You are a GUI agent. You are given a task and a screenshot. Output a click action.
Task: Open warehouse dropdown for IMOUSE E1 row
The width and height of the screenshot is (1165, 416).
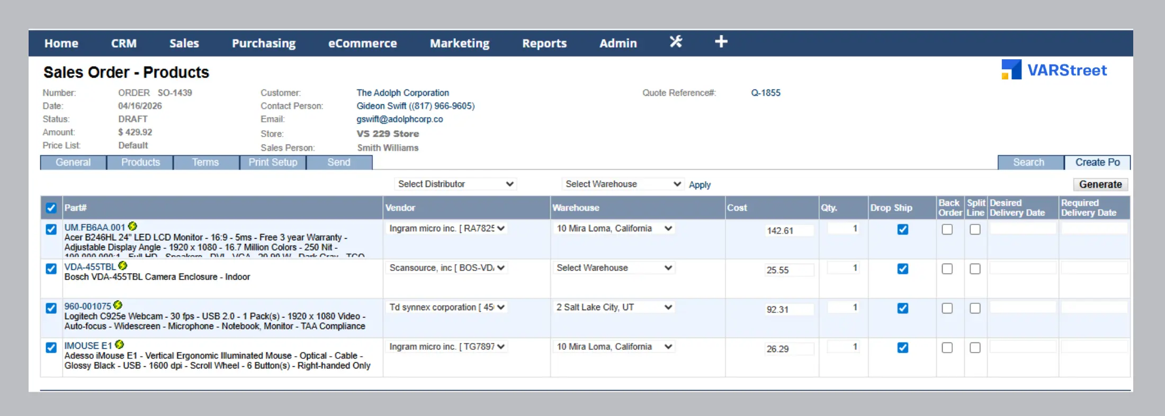point(614,347)
